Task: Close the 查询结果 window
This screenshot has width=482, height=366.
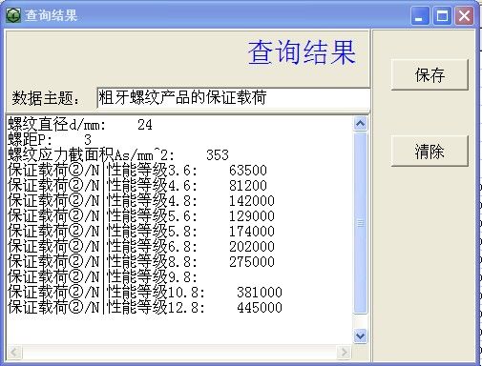Action: tap(464, 15)
